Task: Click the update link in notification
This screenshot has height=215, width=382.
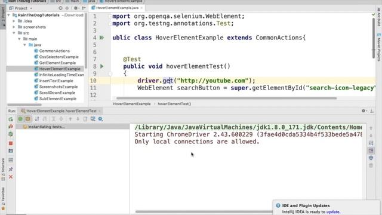Action: point(333,212)
